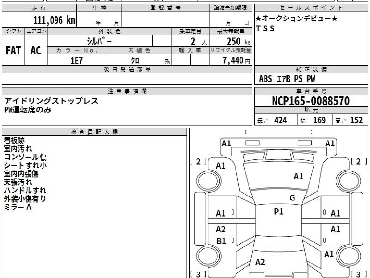Click the A2 mark on the rear hatch
370x278 pixels.
260,262
